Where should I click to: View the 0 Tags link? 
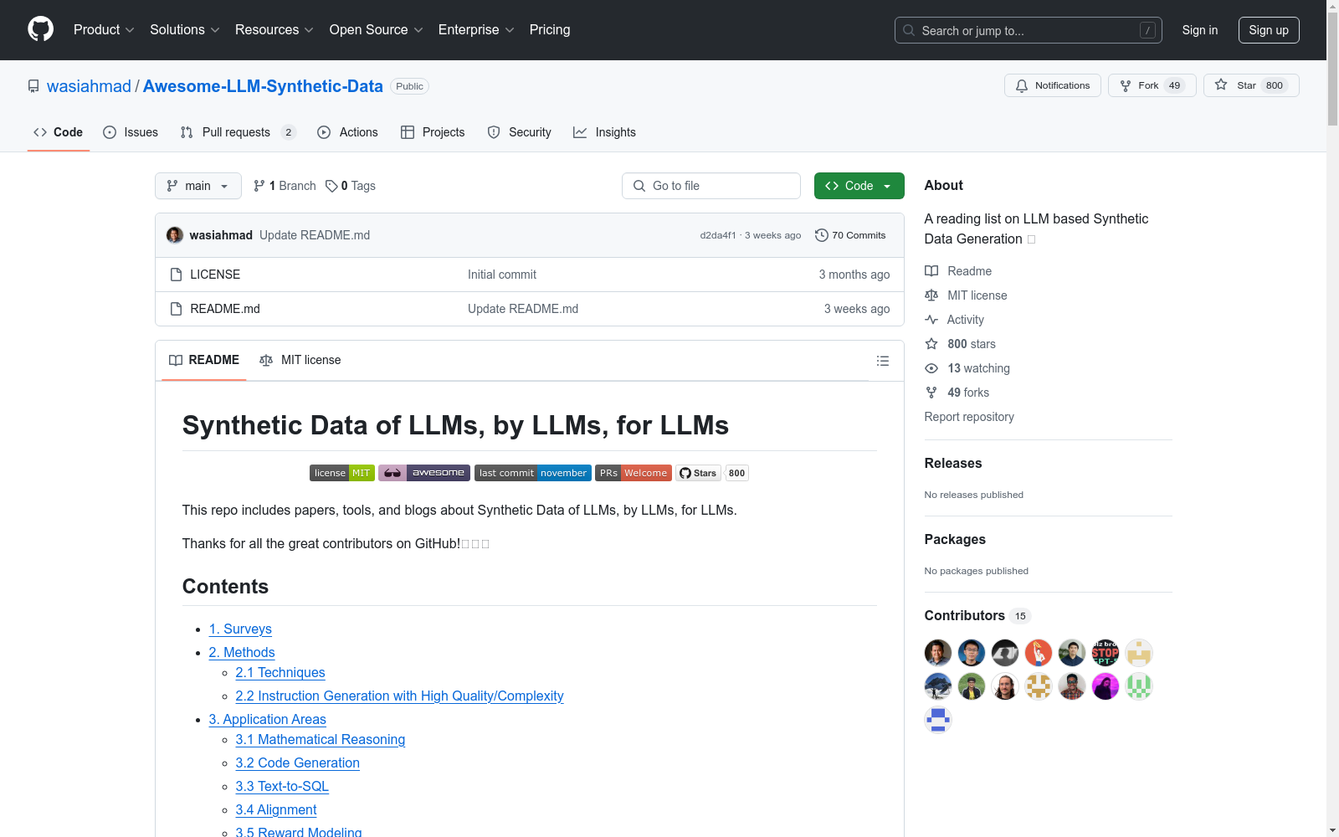click(351, 186)
